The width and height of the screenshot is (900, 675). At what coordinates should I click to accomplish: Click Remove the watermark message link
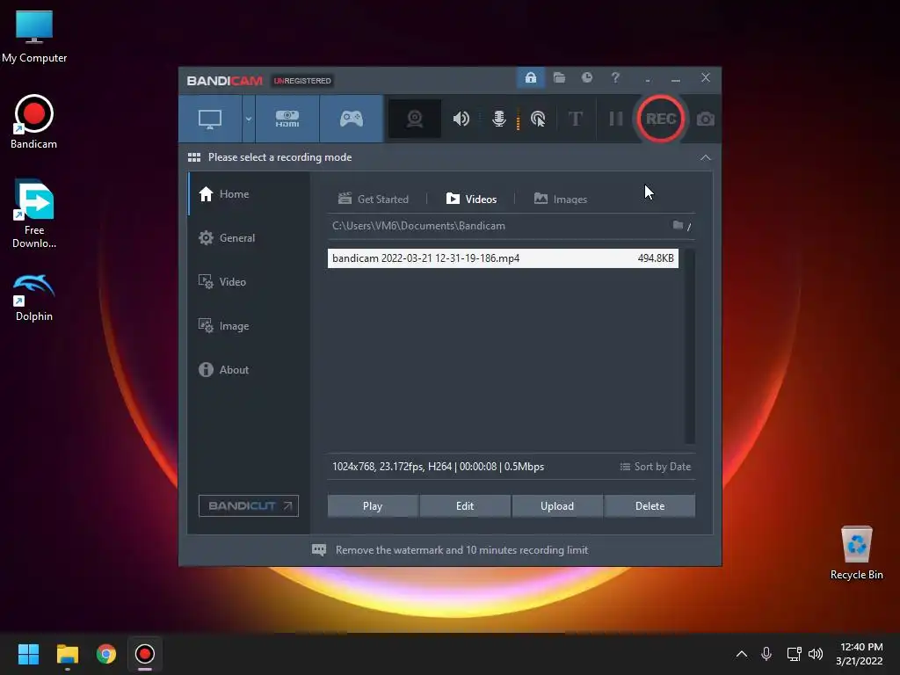461,550
